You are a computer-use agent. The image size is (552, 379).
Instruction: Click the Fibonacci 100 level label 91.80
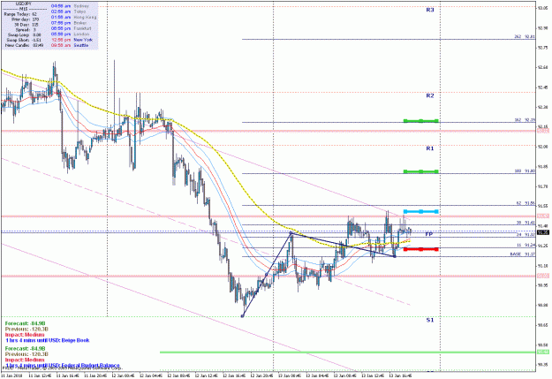point(525,171)
